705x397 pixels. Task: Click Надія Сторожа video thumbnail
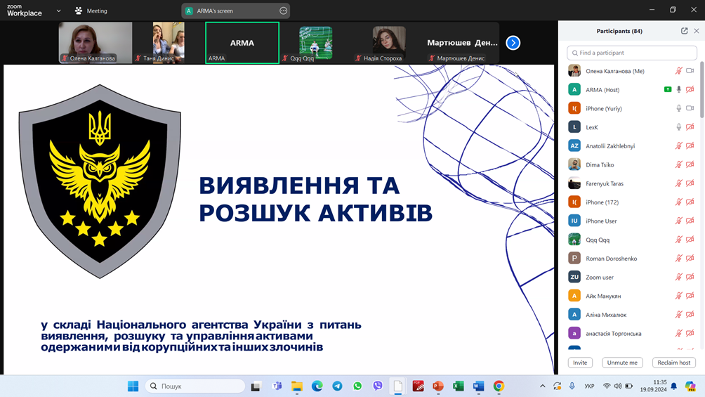tap(389, 43)
